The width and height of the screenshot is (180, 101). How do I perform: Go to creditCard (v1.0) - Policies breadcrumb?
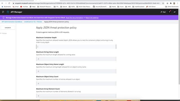point(33,22)
